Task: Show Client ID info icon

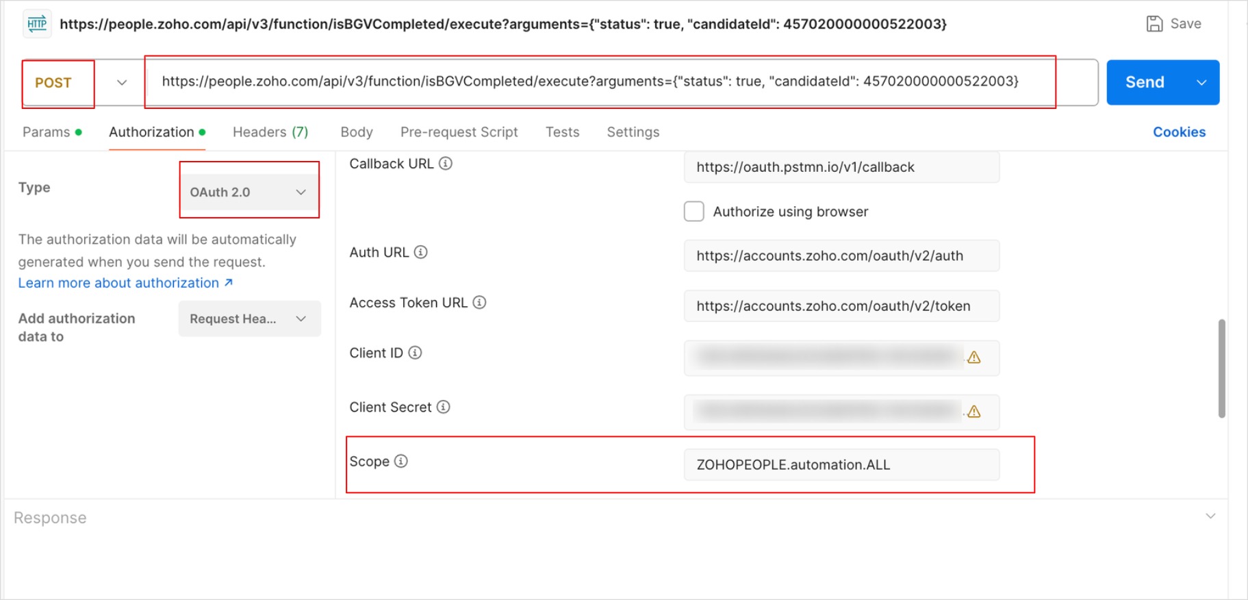Action: (416, 353)
